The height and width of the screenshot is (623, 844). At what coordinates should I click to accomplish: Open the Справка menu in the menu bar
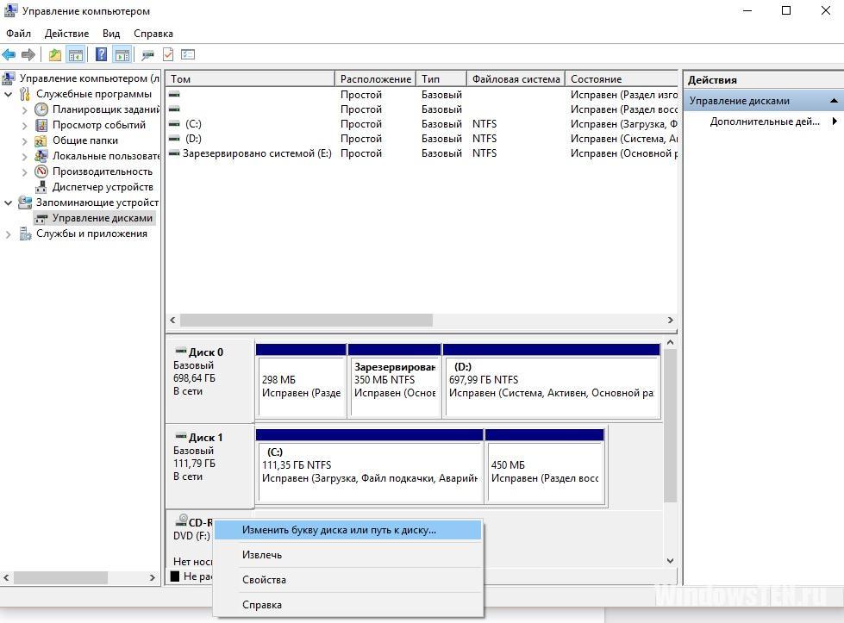(153, 34)
